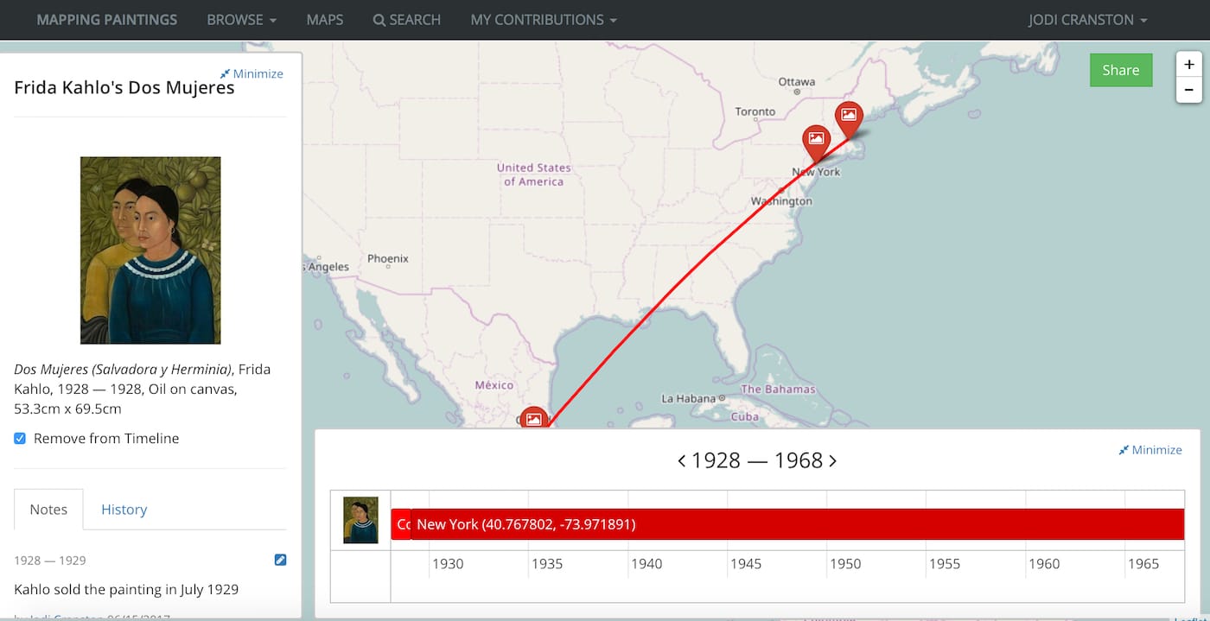
Task: Minimize the timeline panel
Action: pos(1149,450)
